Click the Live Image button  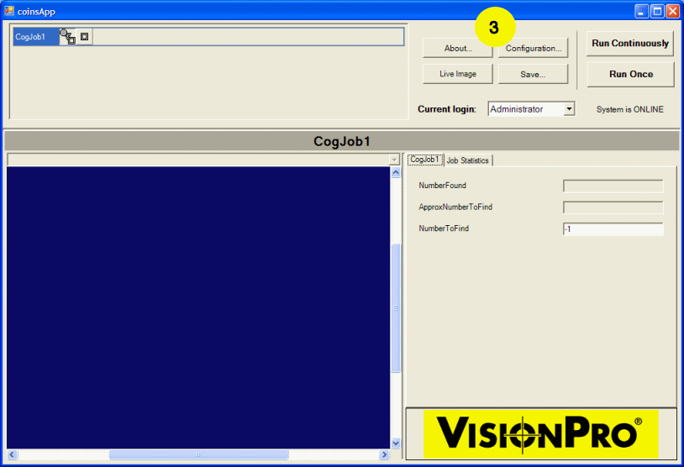457,74
